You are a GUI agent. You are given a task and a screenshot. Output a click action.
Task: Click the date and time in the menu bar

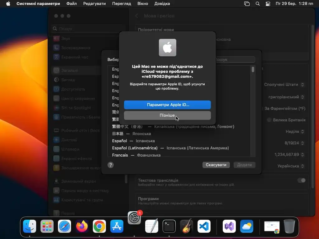(294, 4)
